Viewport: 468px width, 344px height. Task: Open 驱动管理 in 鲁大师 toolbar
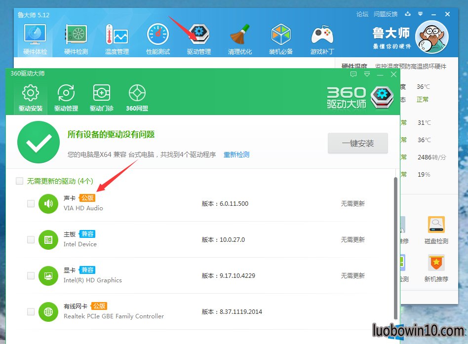(199, 39)
